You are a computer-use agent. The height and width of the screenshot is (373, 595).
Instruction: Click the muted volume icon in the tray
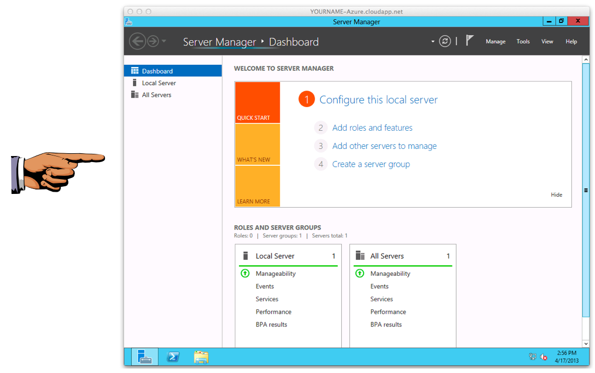tap(543, 357)
